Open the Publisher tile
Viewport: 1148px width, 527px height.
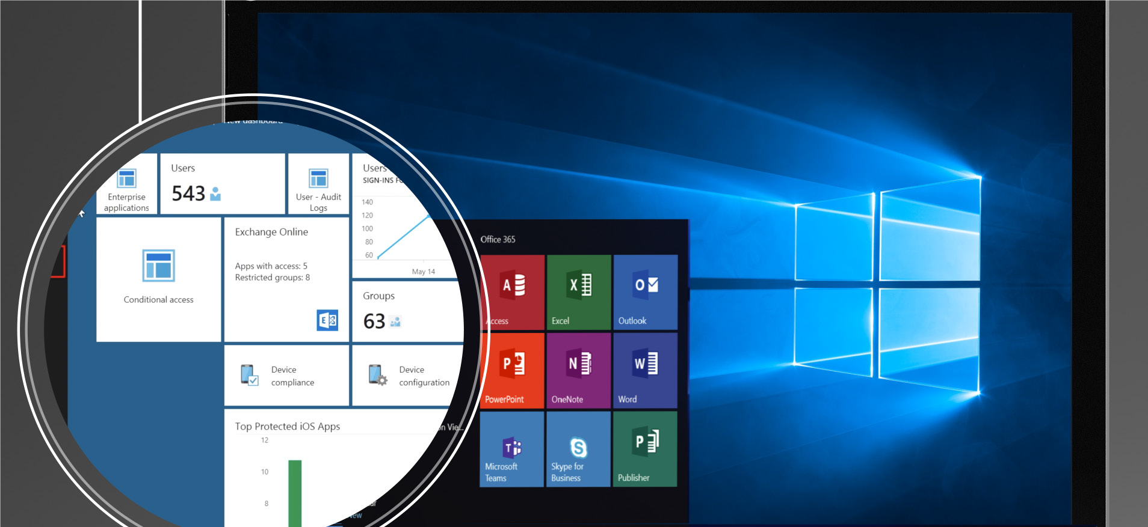[x=646, y=449]
